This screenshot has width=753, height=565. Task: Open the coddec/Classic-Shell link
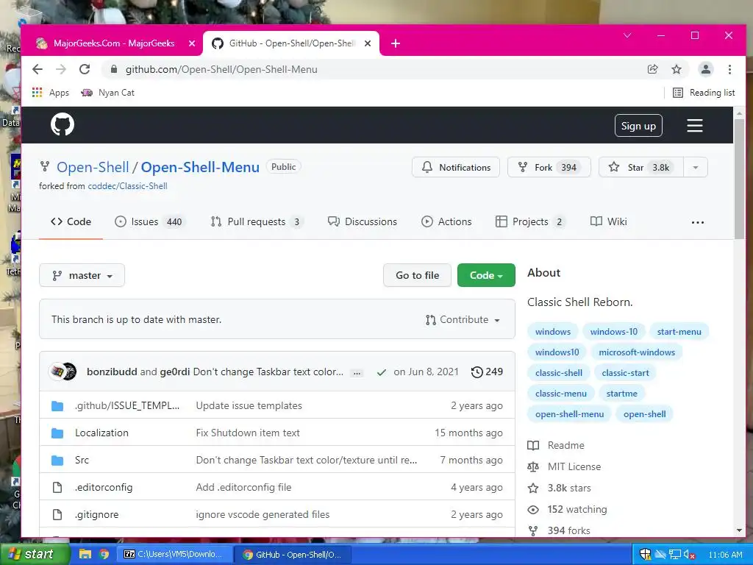[127, 186]
